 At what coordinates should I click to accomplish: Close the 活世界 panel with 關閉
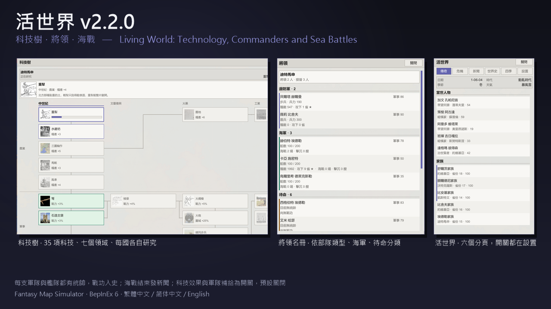[524, 62]
